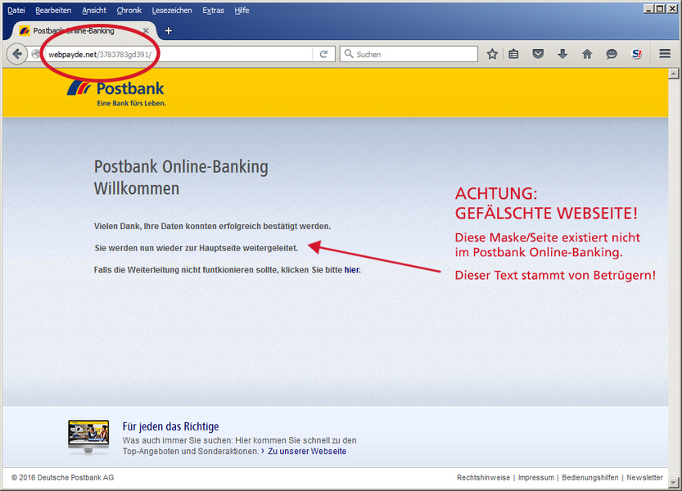Show bookmarks list icon in toolbar

[513, 54]
